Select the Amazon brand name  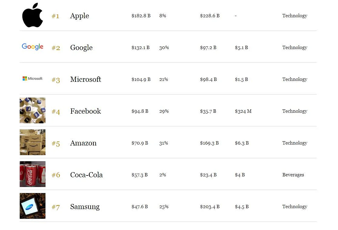pyautogui.click(x=83, y=143)
